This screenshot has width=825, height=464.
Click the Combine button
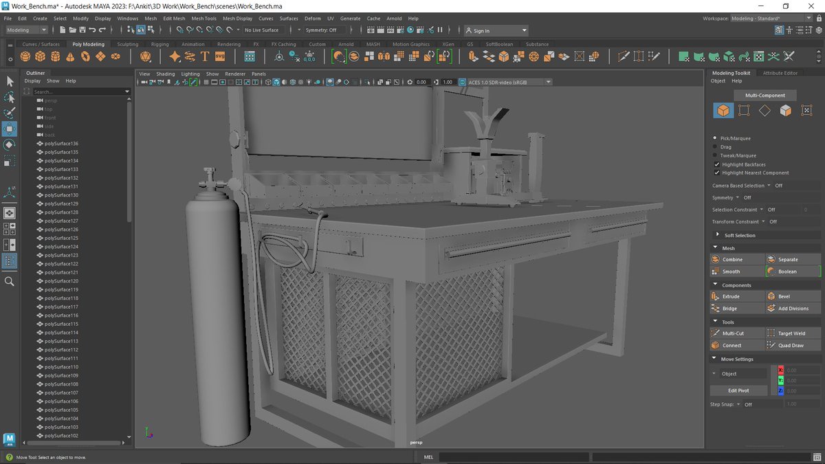pos(737,259)
